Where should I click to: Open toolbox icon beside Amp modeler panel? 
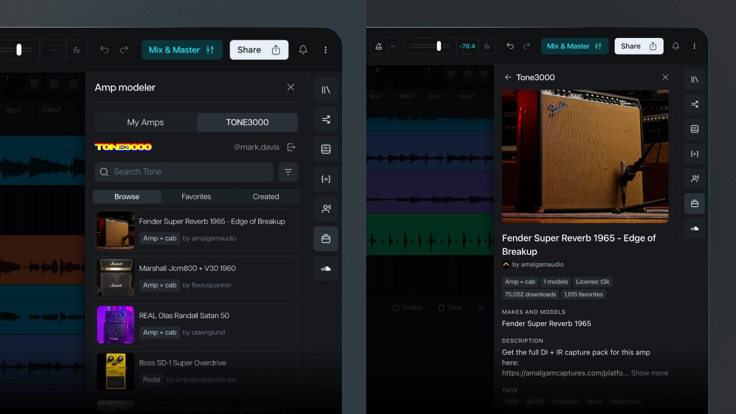tap(326, 239)
